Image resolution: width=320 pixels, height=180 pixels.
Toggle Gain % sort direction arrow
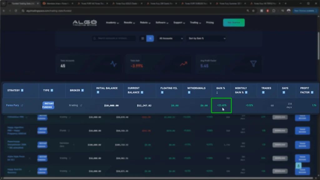(217, 92)
